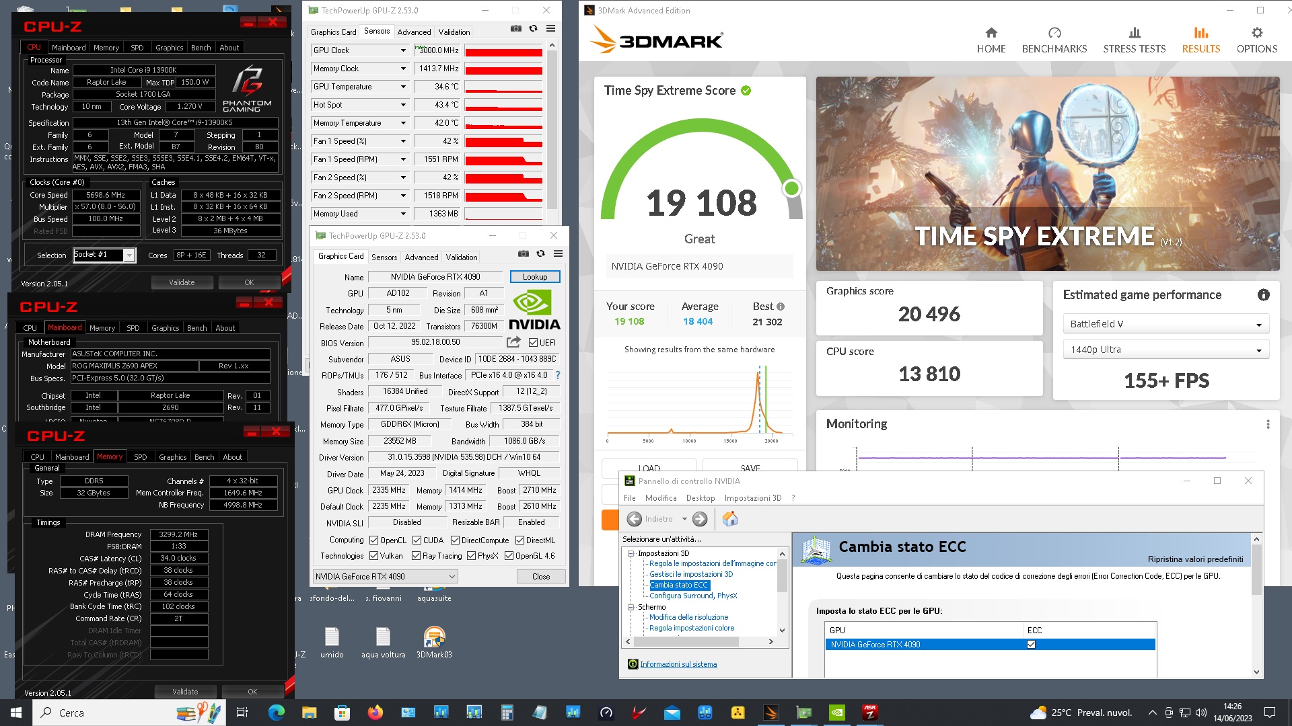
Task: Open Task View on the taskbar
Action: click(x=242, y=713)
